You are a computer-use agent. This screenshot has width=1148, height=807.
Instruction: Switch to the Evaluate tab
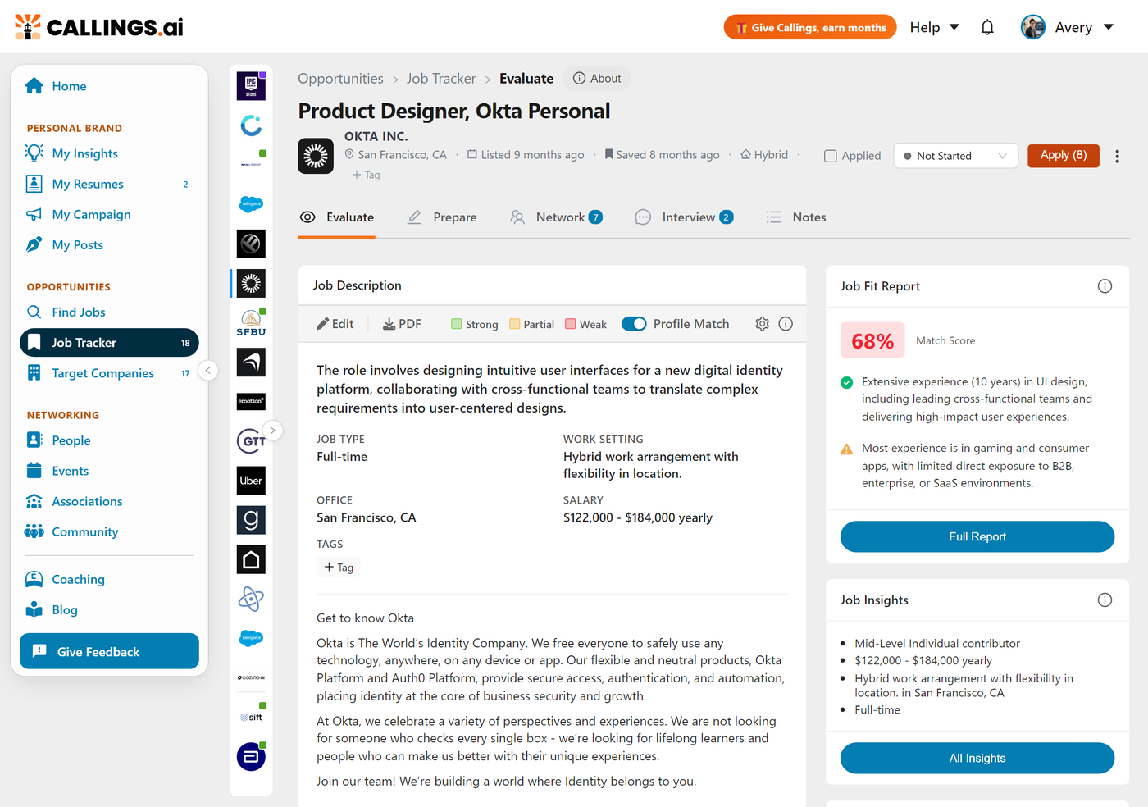[x=337, y=217]
